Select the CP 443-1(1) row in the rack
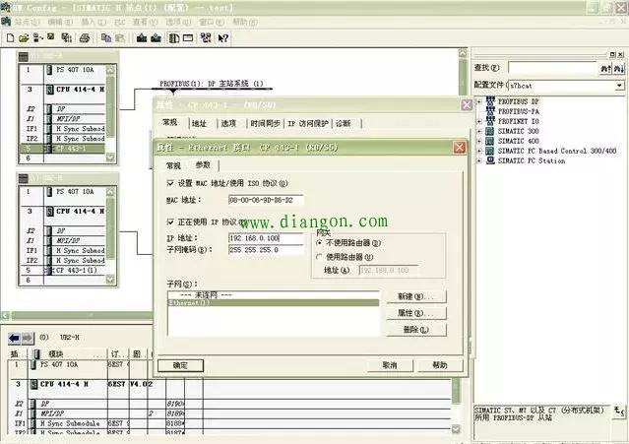The image size is (629, 444). [x=63, y=270]
